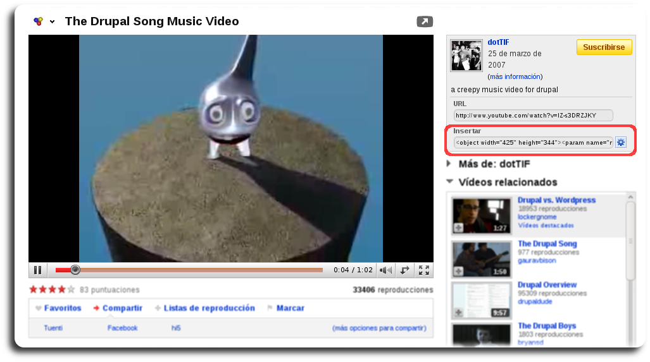The height and width of the screenshot is (362, 650).
Task: Add Drupal vs. Wordpress to queue
Action: point(458,227)
